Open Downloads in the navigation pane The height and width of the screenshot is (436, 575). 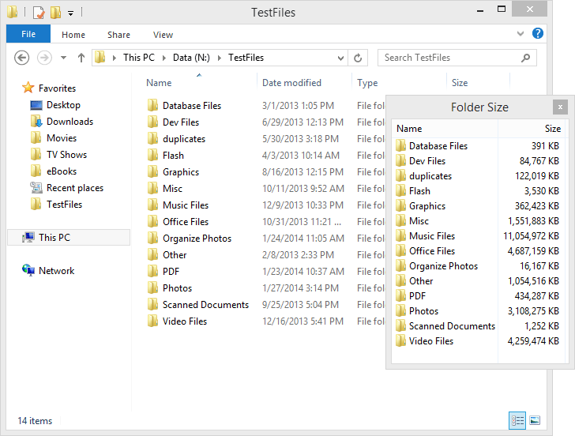pos(62,122)
